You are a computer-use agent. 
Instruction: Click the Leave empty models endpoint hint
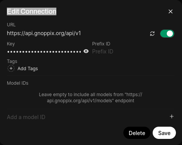(91, 98)
